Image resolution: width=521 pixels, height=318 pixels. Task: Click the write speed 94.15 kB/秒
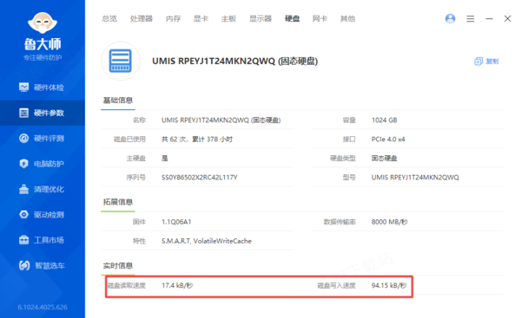(x=389, y=285)
